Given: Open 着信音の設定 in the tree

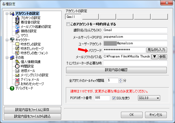Looking at the screenshot, I should point(30,22).
